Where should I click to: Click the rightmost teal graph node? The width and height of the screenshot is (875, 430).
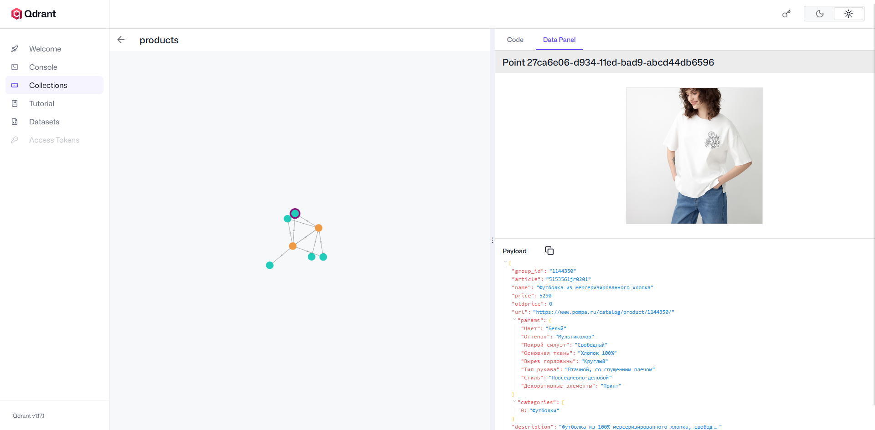coord(323,257)
